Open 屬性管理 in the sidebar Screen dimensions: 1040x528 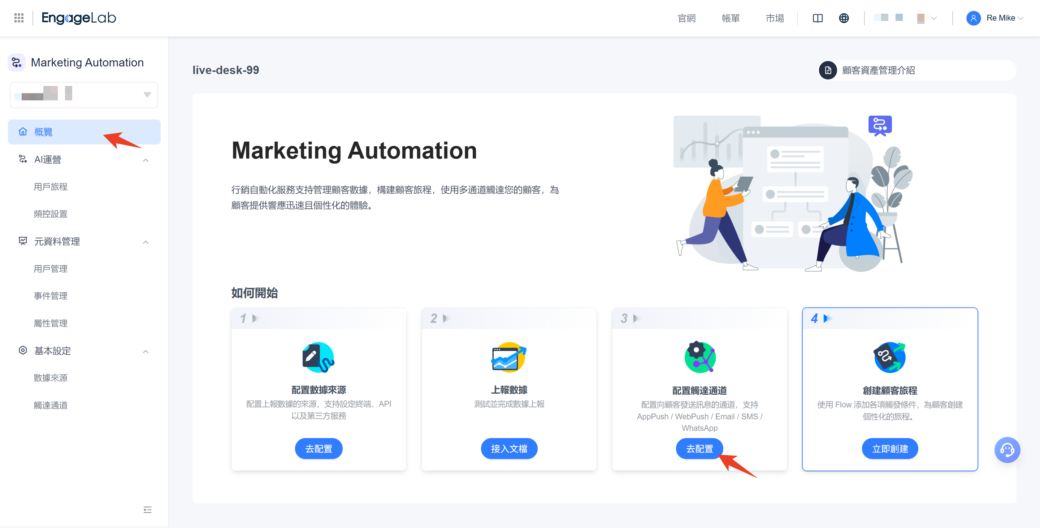tap(51, 323)
